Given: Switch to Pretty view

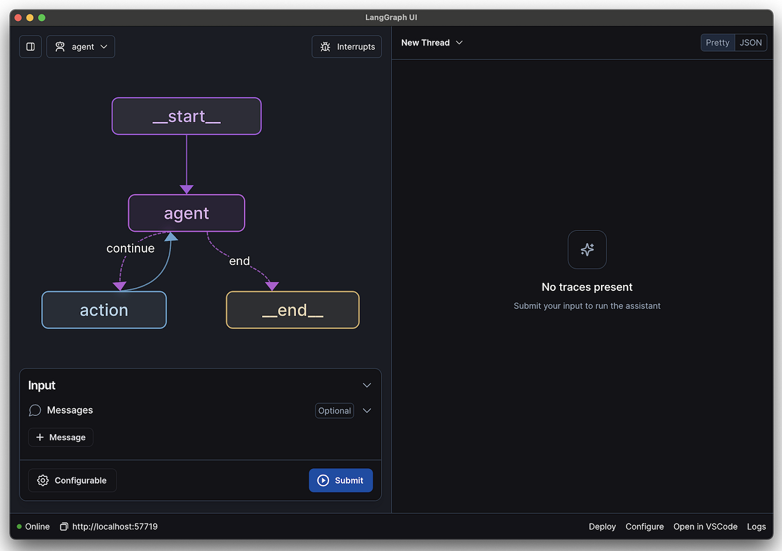Looking at the screenshot, I should 718,42.
